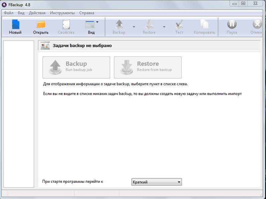Click the Restore toolbar icon

(x=149, y=25)
